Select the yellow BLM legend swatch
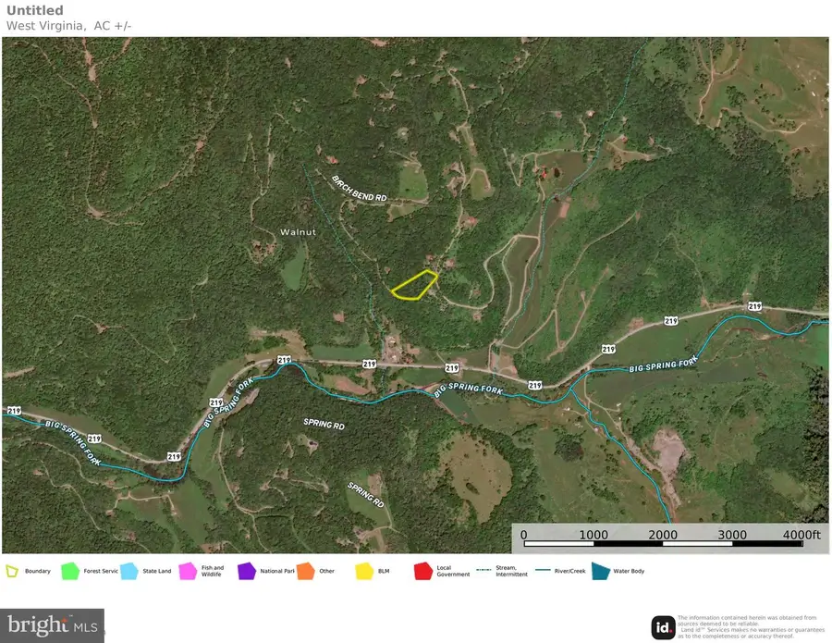832x643 pixels. pos(364,572)
